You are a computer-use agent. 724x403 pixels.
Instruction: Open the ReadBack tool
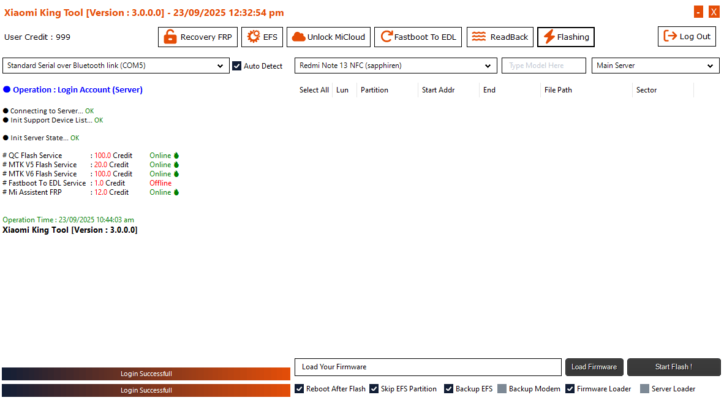click(x=500, y=37)
